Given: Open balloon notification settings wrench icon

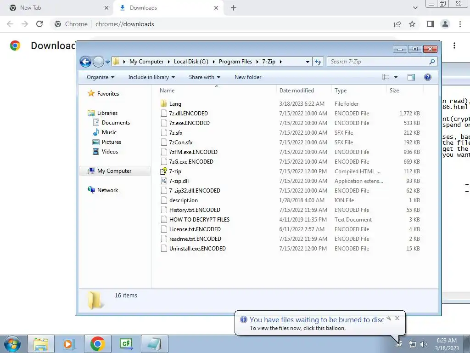Looking at the screenshot, I should (x=389, y=318).
